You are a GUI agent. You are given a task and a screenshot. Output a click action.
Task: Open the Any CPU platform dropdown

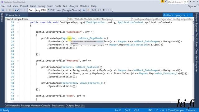coord(41,10)
